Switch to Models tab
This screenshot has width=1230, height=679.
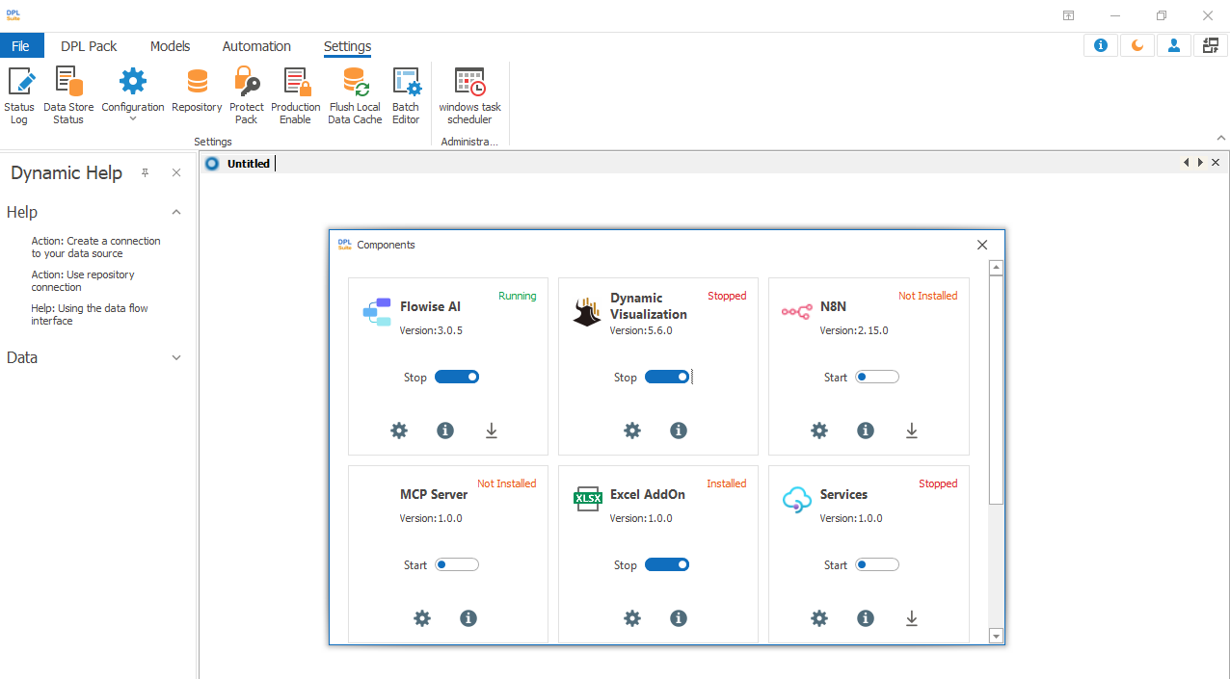171,46
